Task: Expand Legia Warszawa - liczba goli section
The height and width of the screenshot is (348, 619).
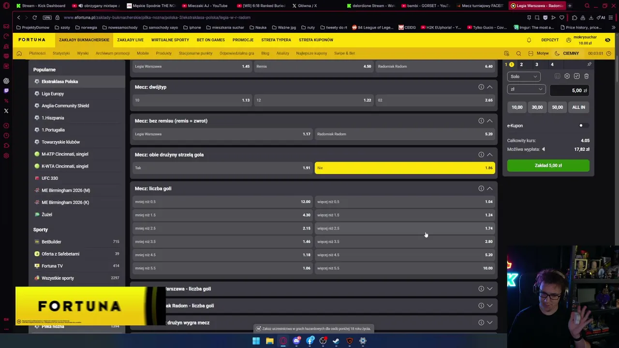Action: click(x=489, y=289)
